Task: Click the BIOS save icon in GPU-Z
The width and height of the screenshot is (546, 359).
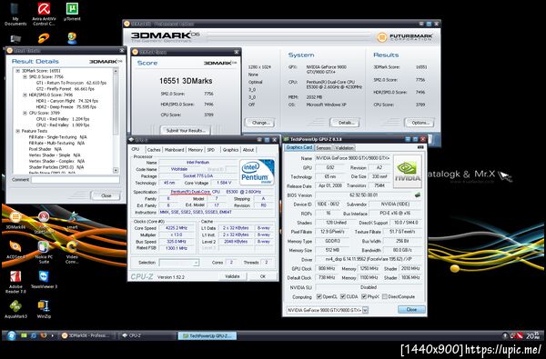Action: pyautogui.click(x=418, y=195)
